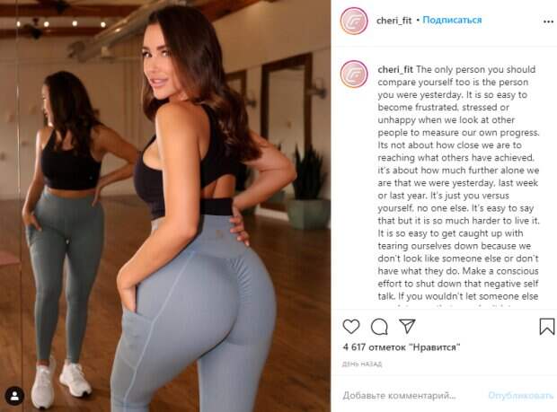Screen dimensions: 557x412
Task: Click the white sneakers in the photo
Action: 60,381
